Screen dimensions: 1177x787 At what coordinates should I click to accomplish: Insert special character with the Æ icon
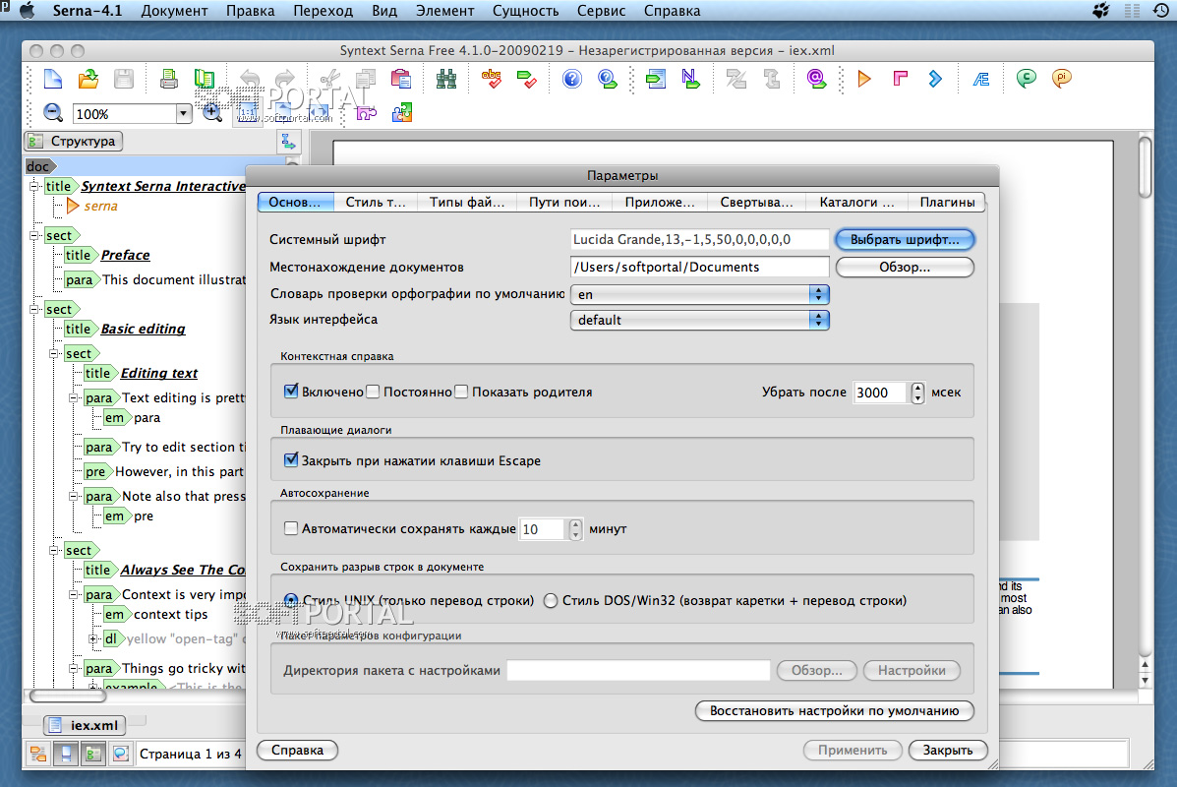click(x=981, y=79)
